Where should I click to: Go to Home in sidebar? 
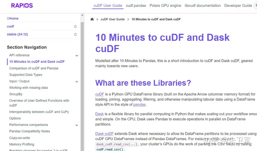[12, 18]
